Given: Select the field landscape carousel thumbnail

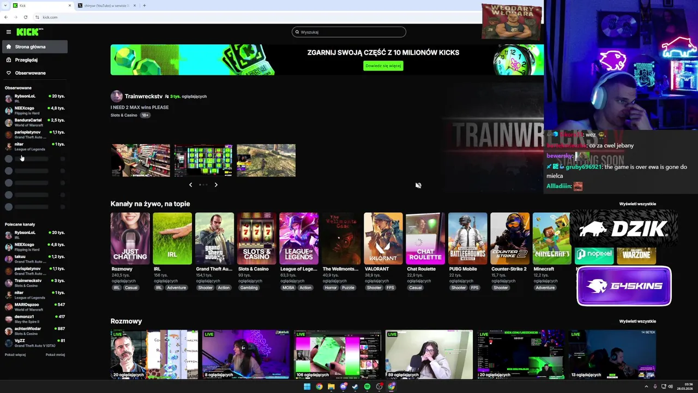Looking at the screenshot, I should 266,160.
